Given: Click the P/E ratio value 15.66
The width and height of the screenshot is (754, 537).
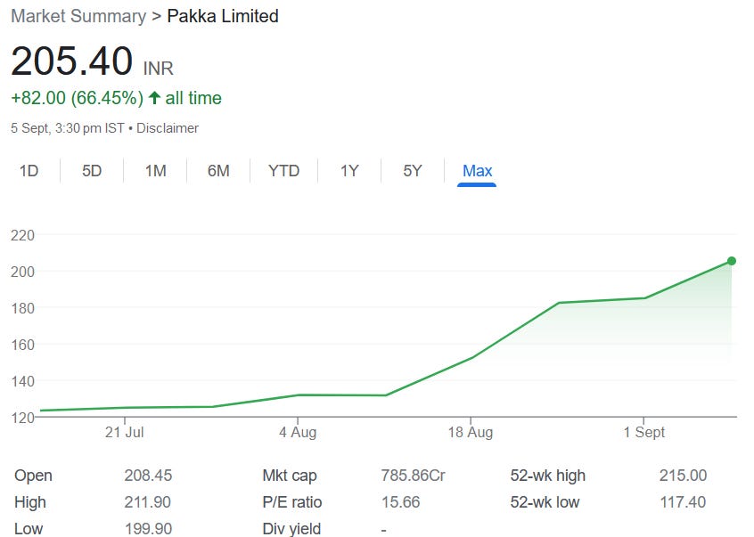Looking at the screenshot, I should coord(400,502).
